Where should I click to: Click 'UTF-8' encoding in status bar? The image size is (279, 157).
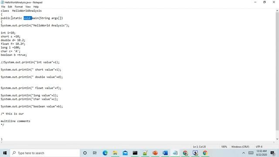pyautogui.click(x=259, y=147)
